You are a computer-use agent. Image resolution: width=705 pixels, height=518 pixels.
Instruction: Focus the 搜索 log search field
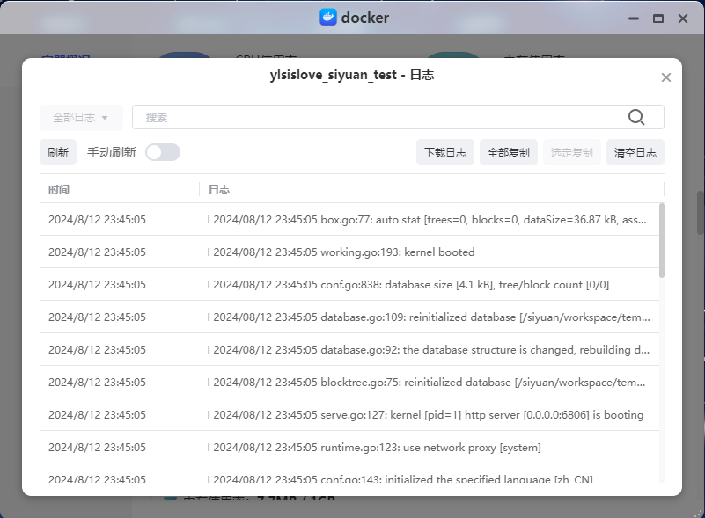tap(378, 118)
